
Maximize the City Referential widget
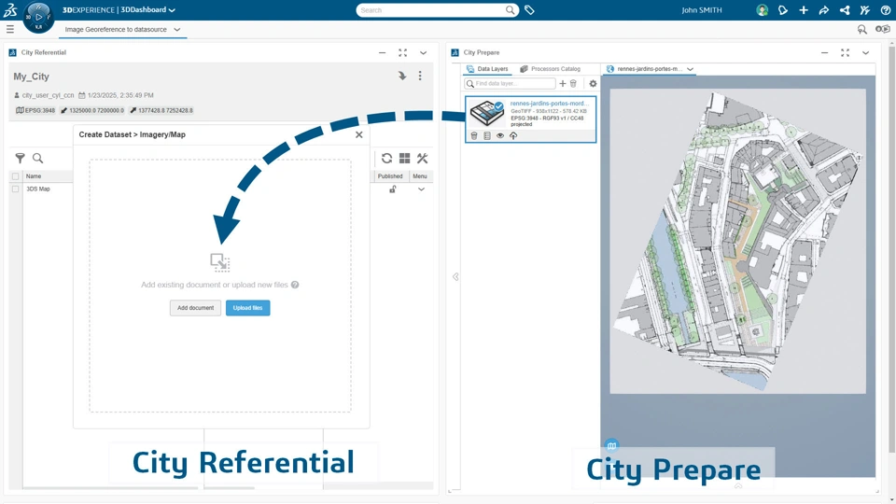(x=403, y=52)
